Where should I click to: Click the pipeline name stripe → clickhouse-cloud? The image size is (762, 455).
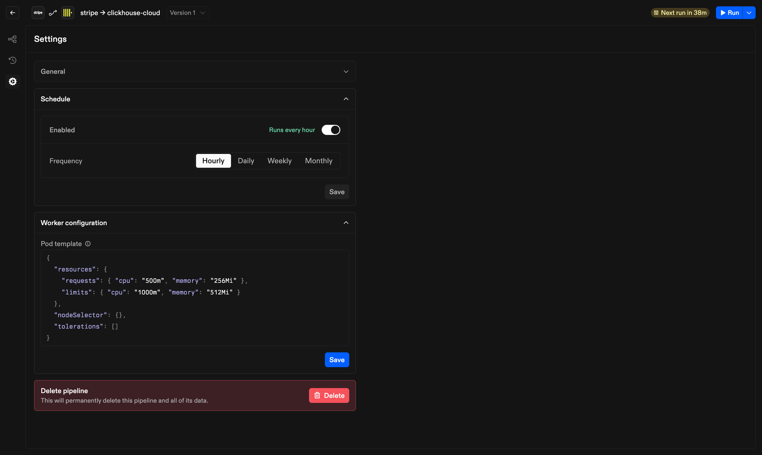click(x=120, y=13)
